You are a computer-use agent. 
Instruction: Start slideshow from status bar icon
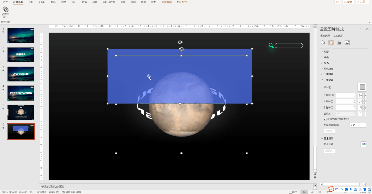point(328,192)
